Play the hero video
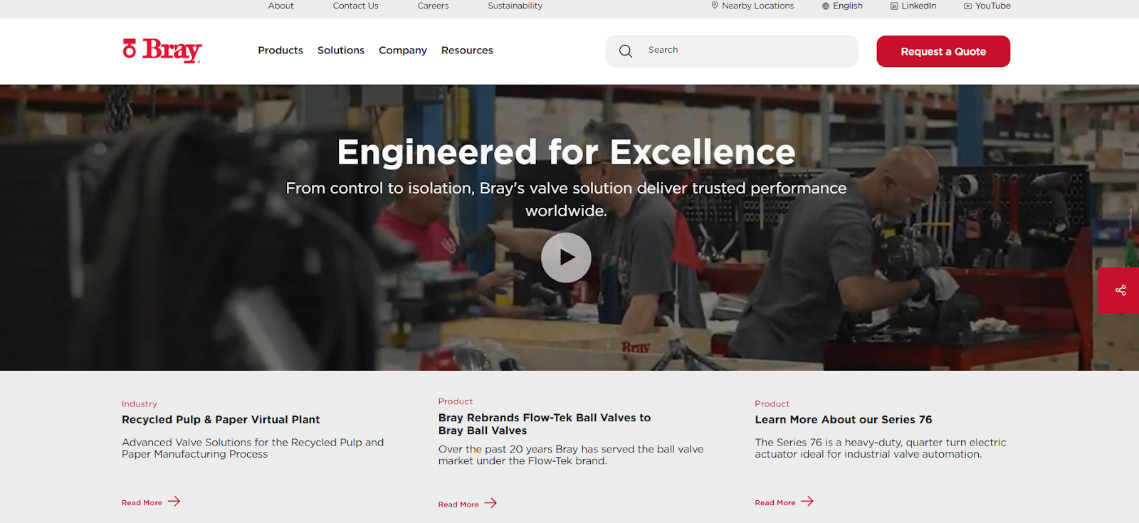Viewport: 1139px width, 523px height. point(566,258)
